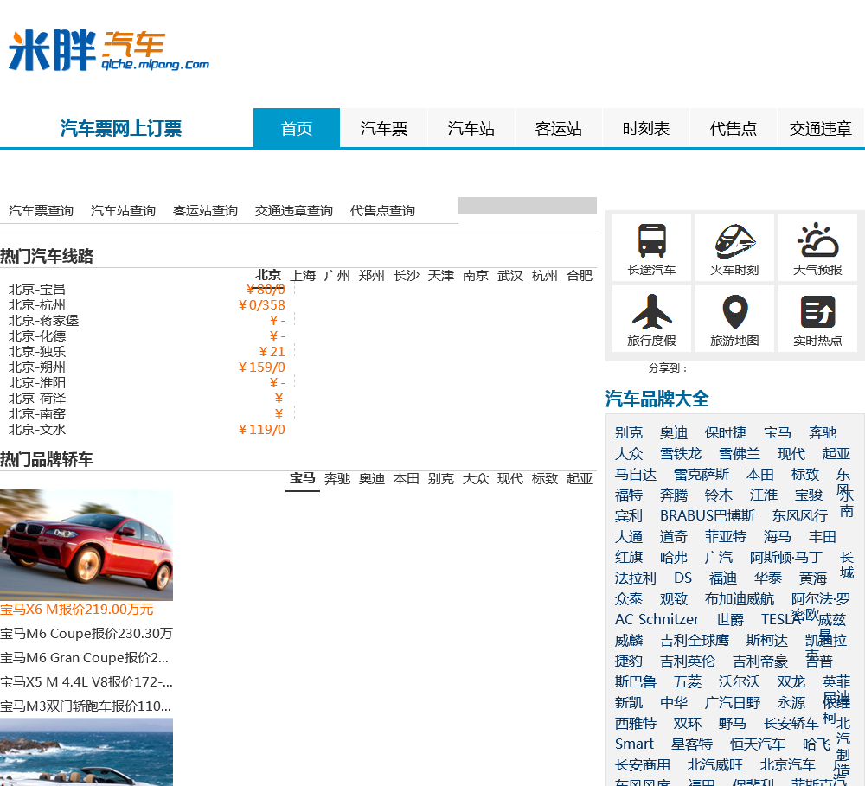865x786 pixels.
Task: Switch hot routes to 南京
Action: coord(476,275)
